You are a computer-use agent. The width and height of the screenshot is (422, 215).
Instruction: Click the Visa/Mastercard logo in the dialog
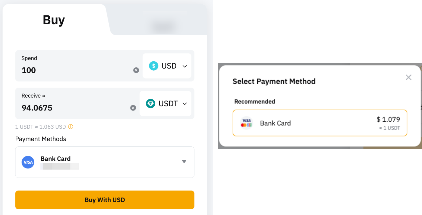[x=246, y=123]
